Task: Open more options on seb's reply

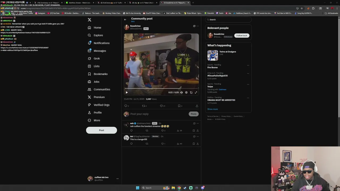Action: click(x=198, y=123)
